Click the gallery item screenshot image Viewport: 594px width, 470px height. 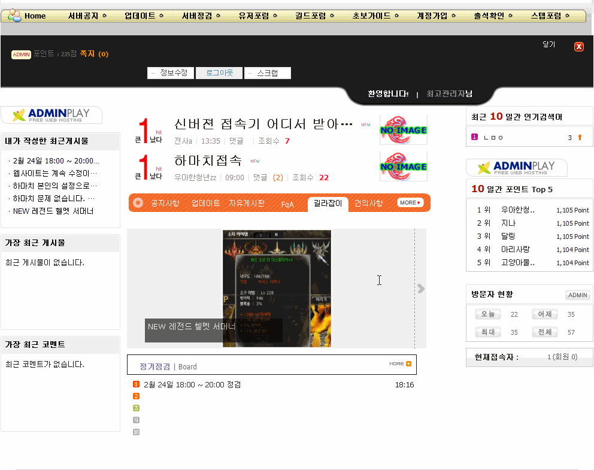click(277, 288)
